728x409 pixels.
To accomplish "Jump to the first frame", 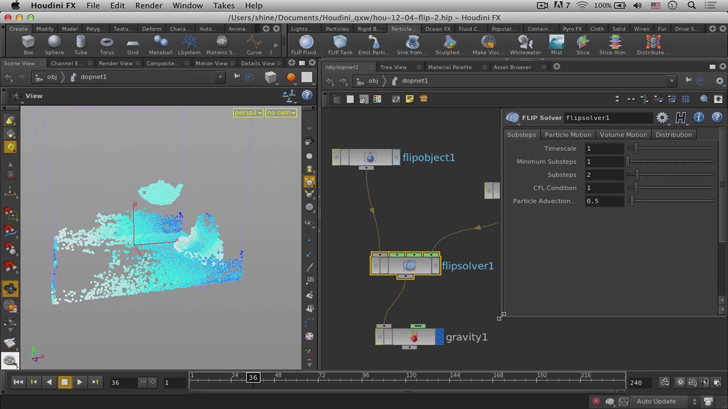I will click(18, 382).
